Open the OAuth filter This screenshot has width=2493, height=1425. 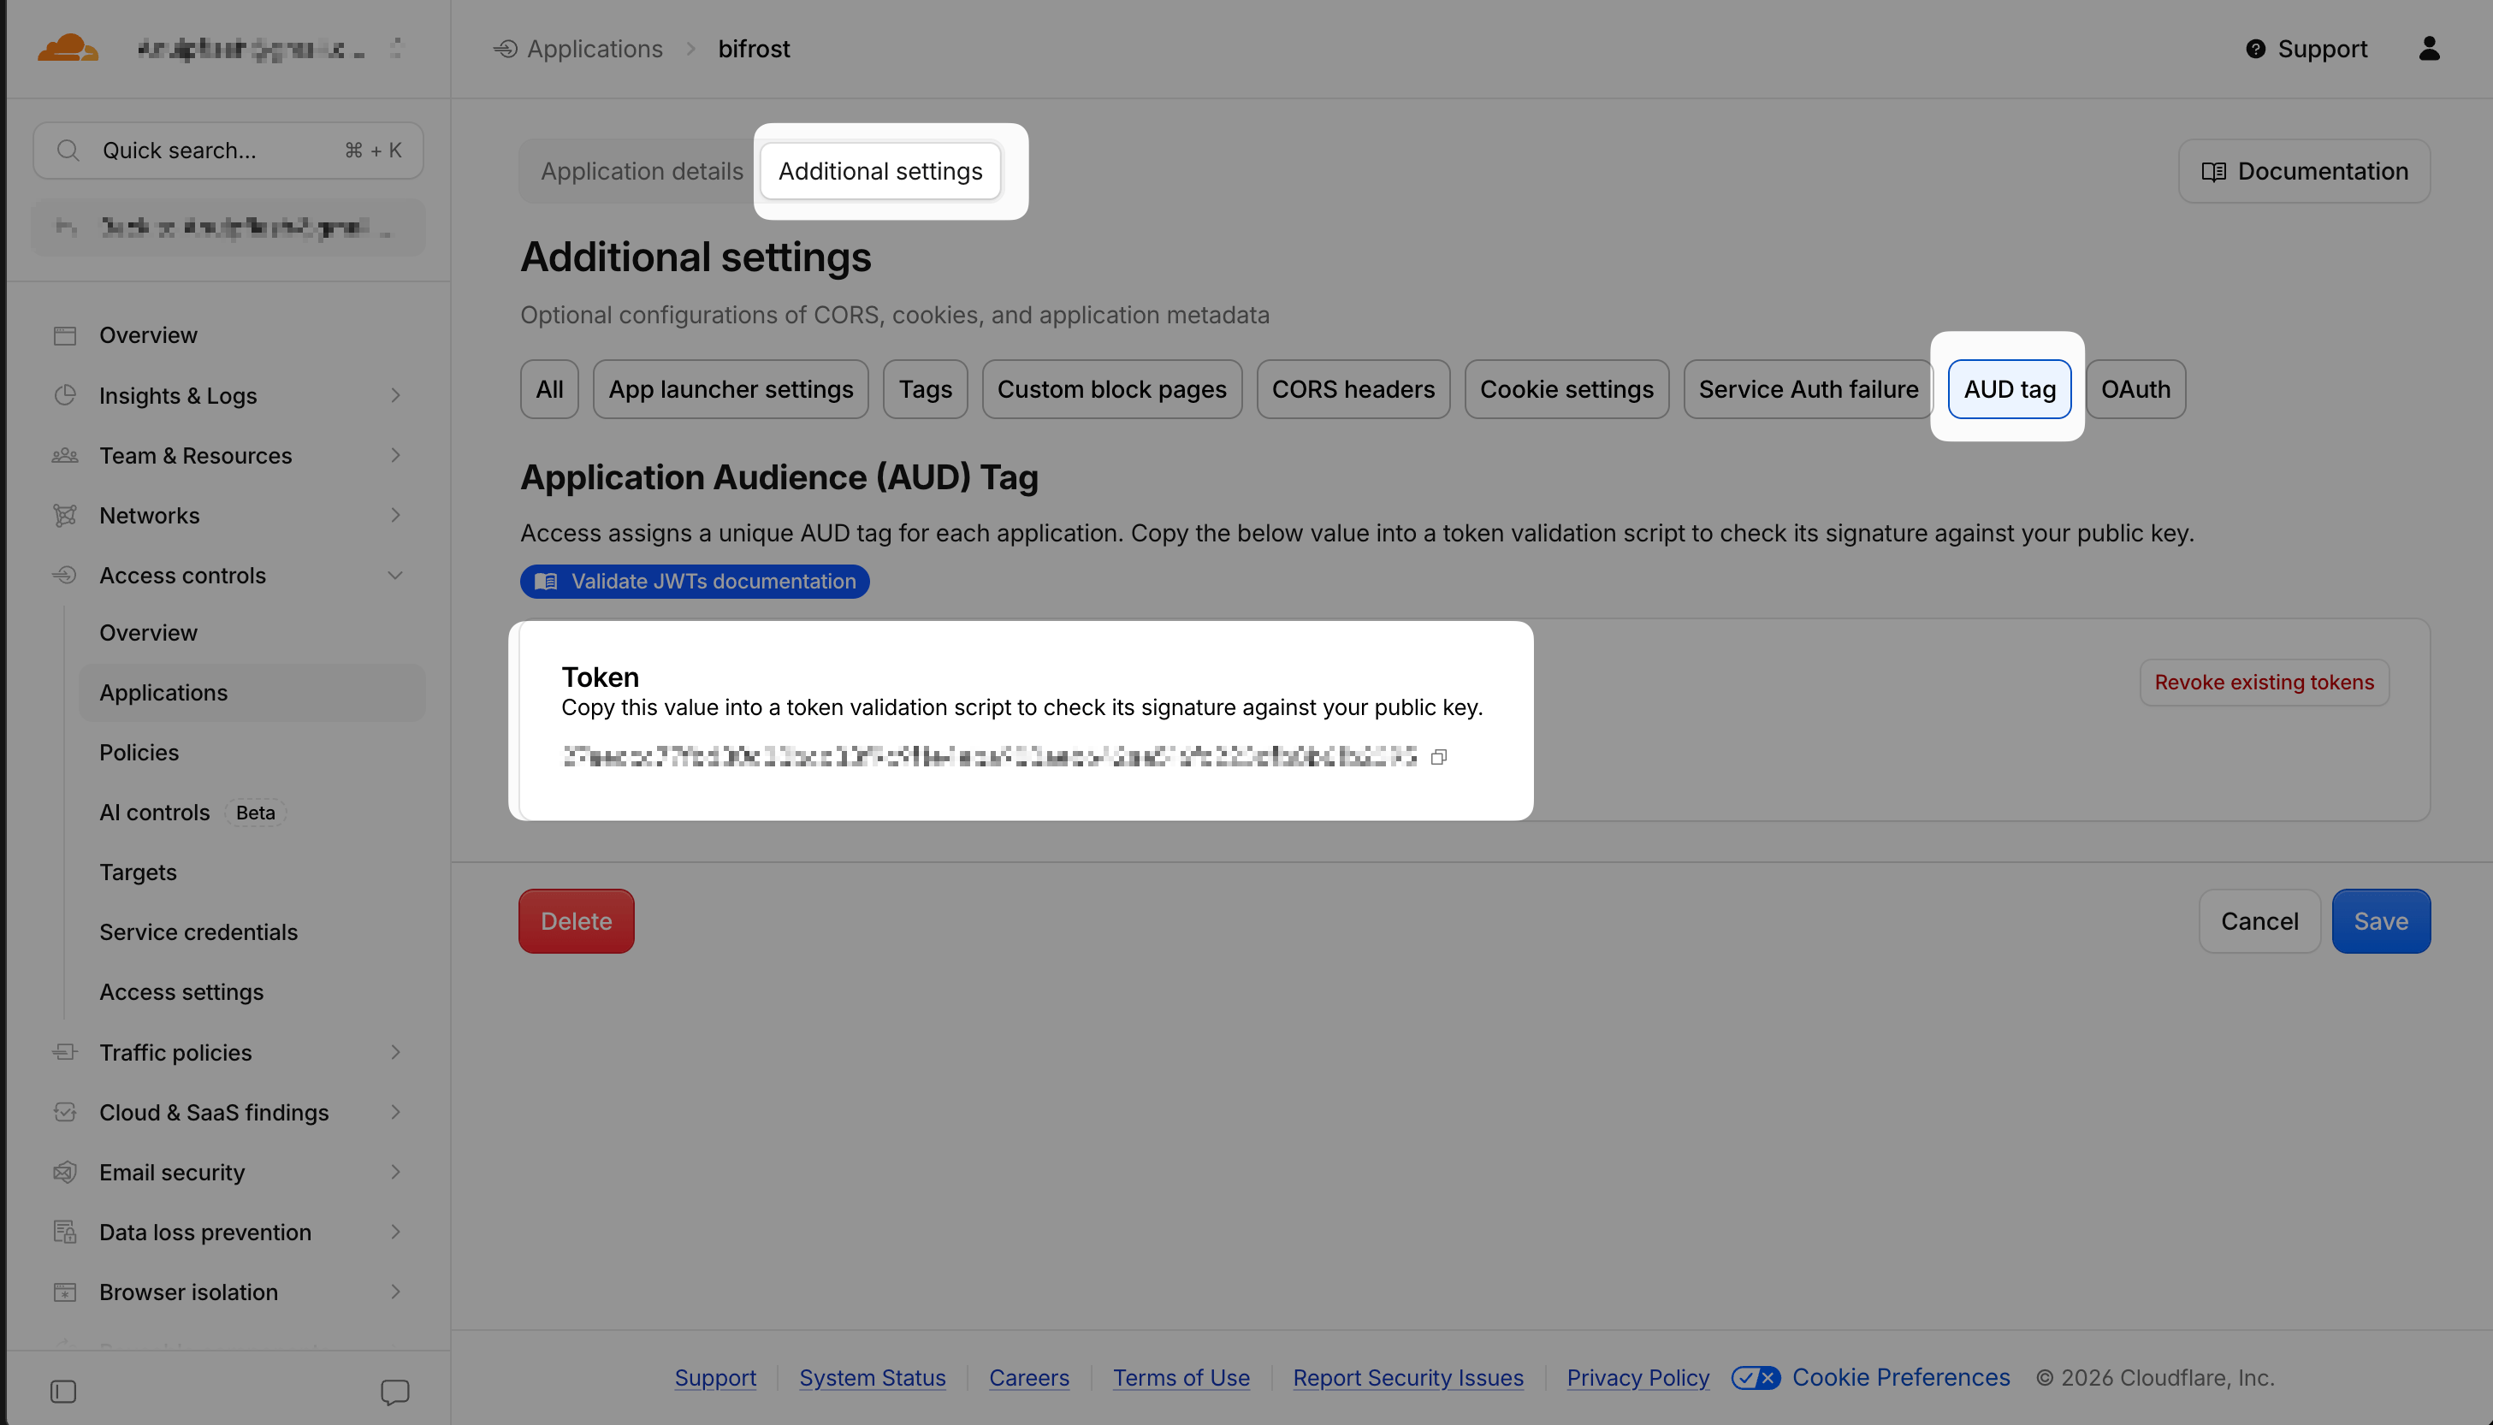(2135, 389)
